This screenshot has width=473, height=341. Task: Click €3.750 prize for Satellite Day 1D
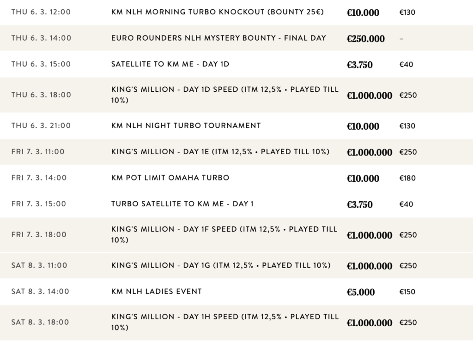click(359, 65)
